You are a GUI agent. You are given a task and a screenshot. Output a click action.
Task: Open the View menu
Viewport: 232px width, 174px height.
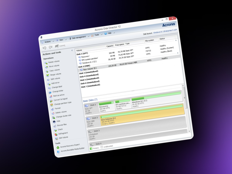tap(61, 40)
